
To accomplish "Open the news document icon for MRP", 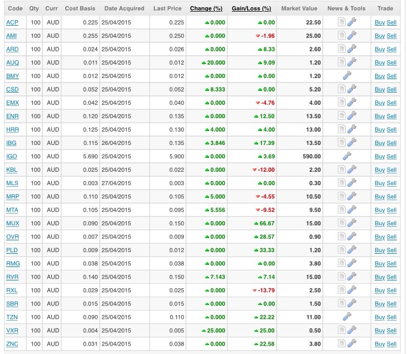I will (x=342, y=196).
